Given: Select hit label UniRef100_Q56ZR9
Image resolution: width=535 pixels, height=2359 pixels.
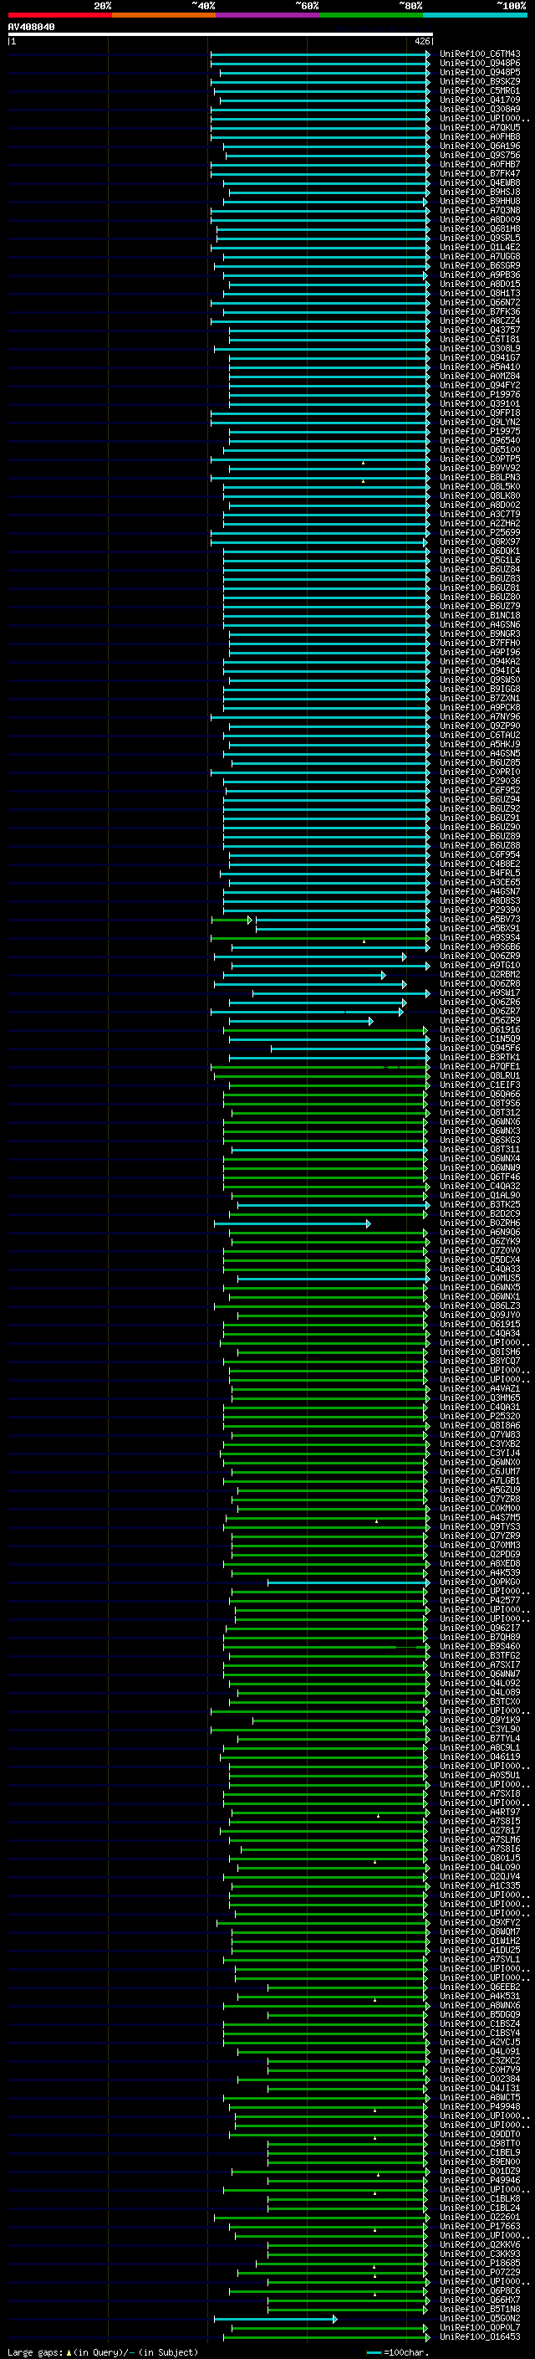Looking at the screenshot, I should pyautogui.click(x=480, y=1020).
